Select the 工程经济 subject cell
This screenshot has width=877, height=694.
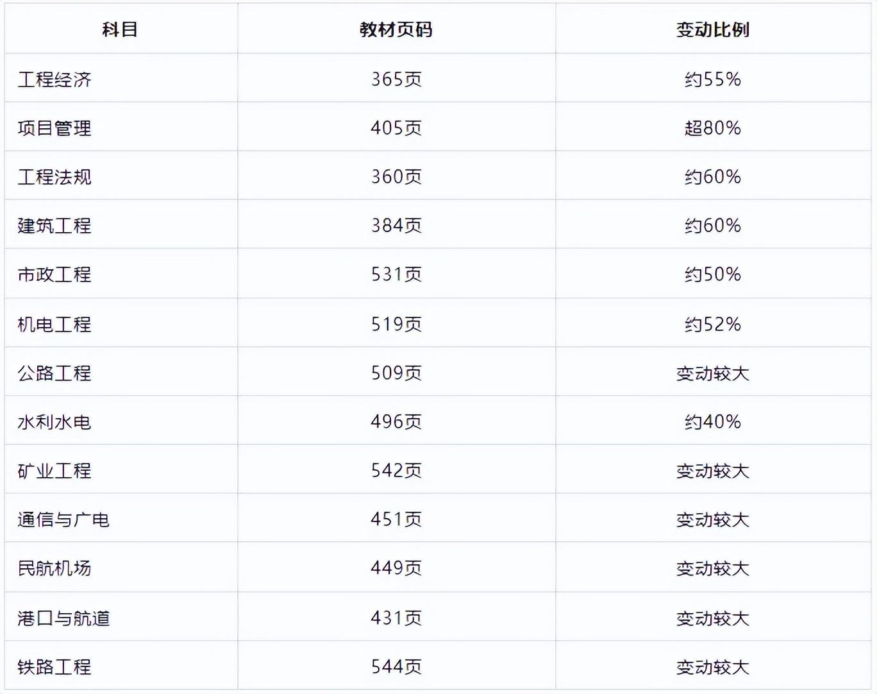click(x=54, y=80)
